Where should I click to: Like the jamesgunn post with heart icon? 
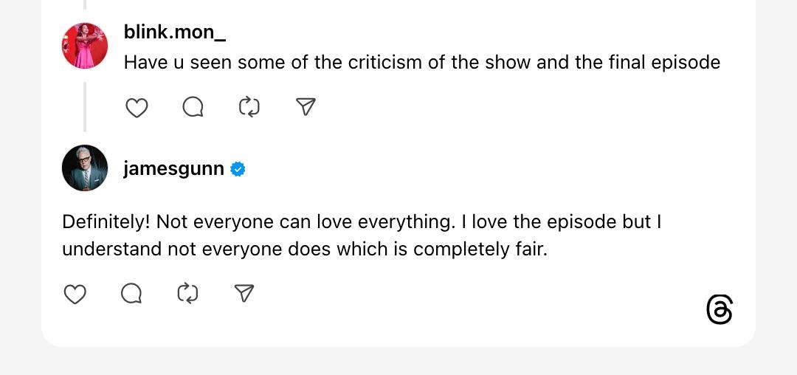click(75, 295)
